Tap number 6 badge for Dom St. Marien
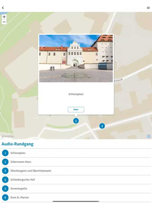The image size is (152, 203). (5, 197)
